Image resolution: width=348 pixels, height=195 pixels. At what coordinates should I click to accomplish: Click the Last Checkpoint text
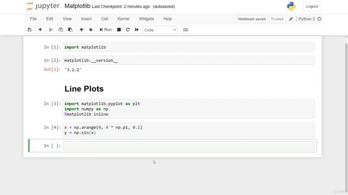click(121, 6)
